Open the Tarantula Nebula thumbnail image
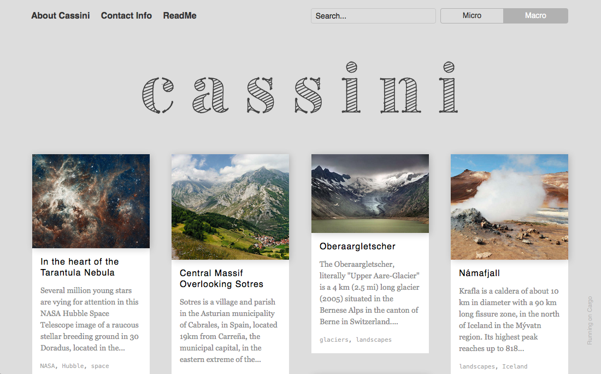 [91, 201]
